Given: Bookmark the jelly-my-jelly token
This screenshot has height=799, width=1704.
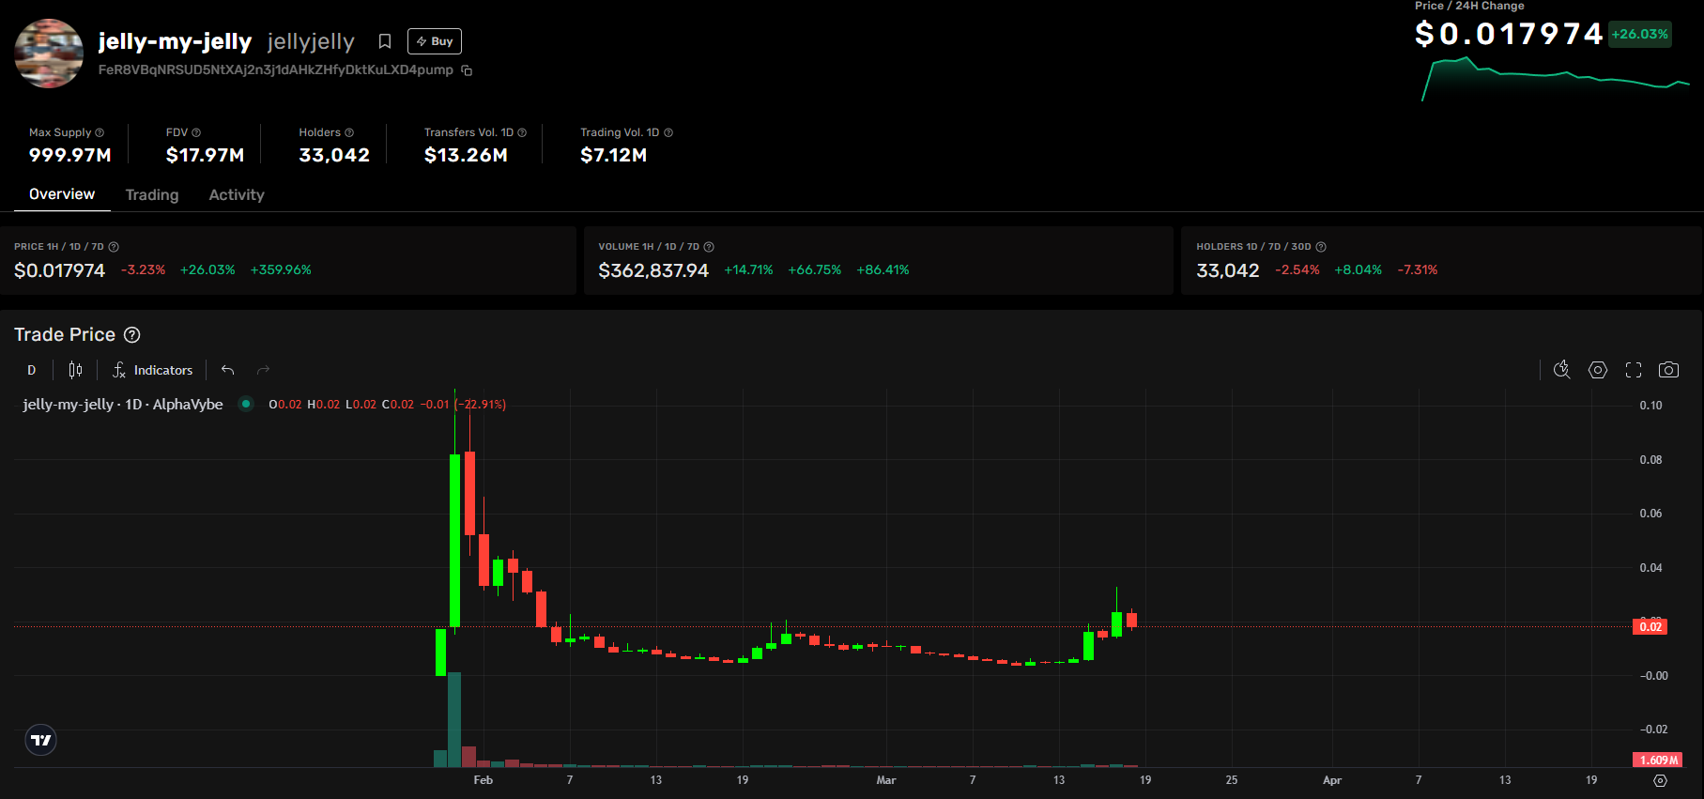Looking at the screenshot, I should [x=385, y=41].
